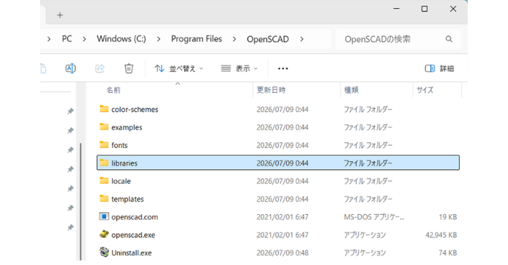Click the search magnifier icon
Image resolution: width=508 pixels, height=265 pixels.
(449, 39)
